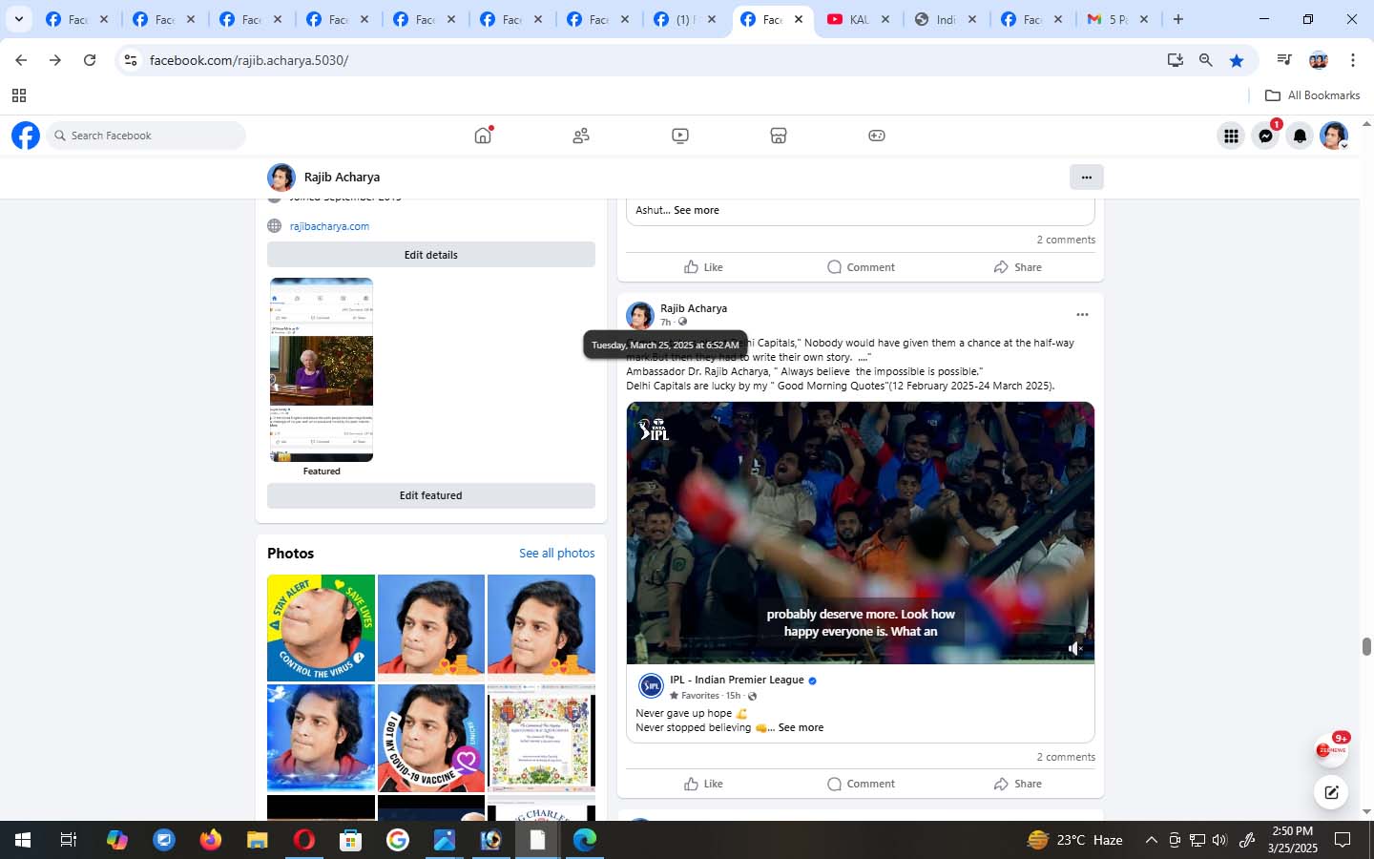Open Facebook home feed icon
The height and width of the screenshot is (859, 1374).
483,136
